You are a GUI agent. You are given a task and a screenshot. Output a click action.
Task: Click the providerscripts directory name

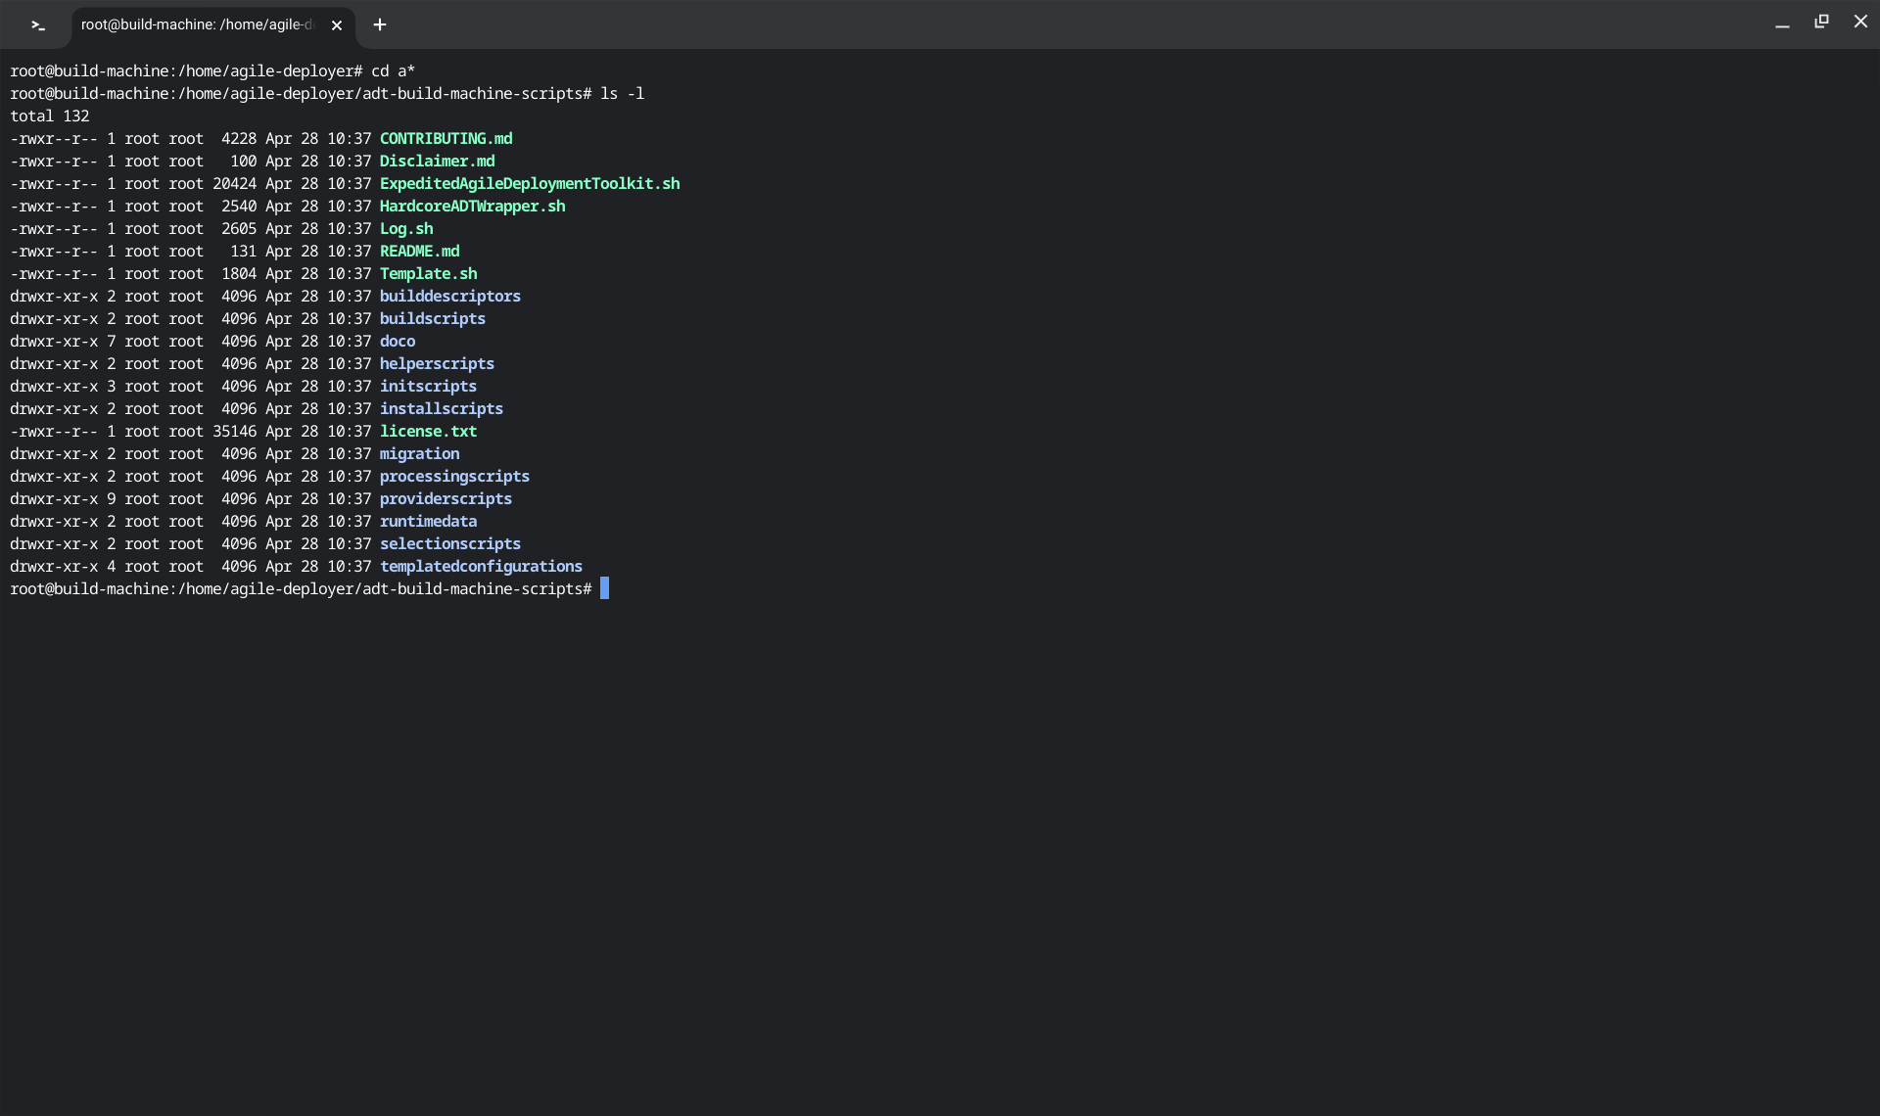tap(446, 499)
